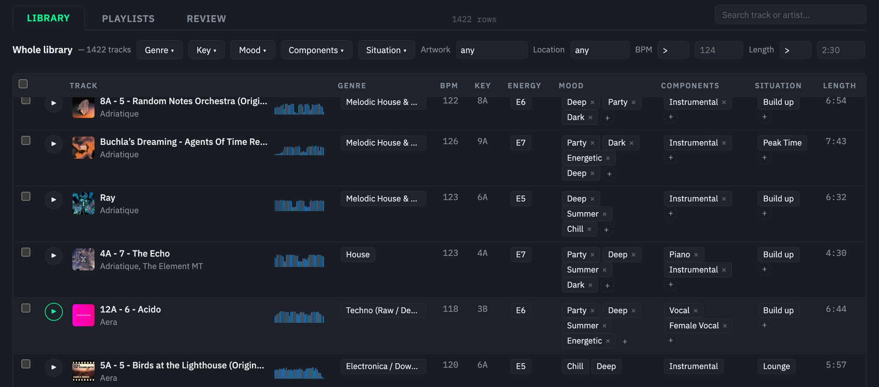Play Birds at the Lighthouse track
This screenshot has height=387, width=879.
click(x=54, y=367)
